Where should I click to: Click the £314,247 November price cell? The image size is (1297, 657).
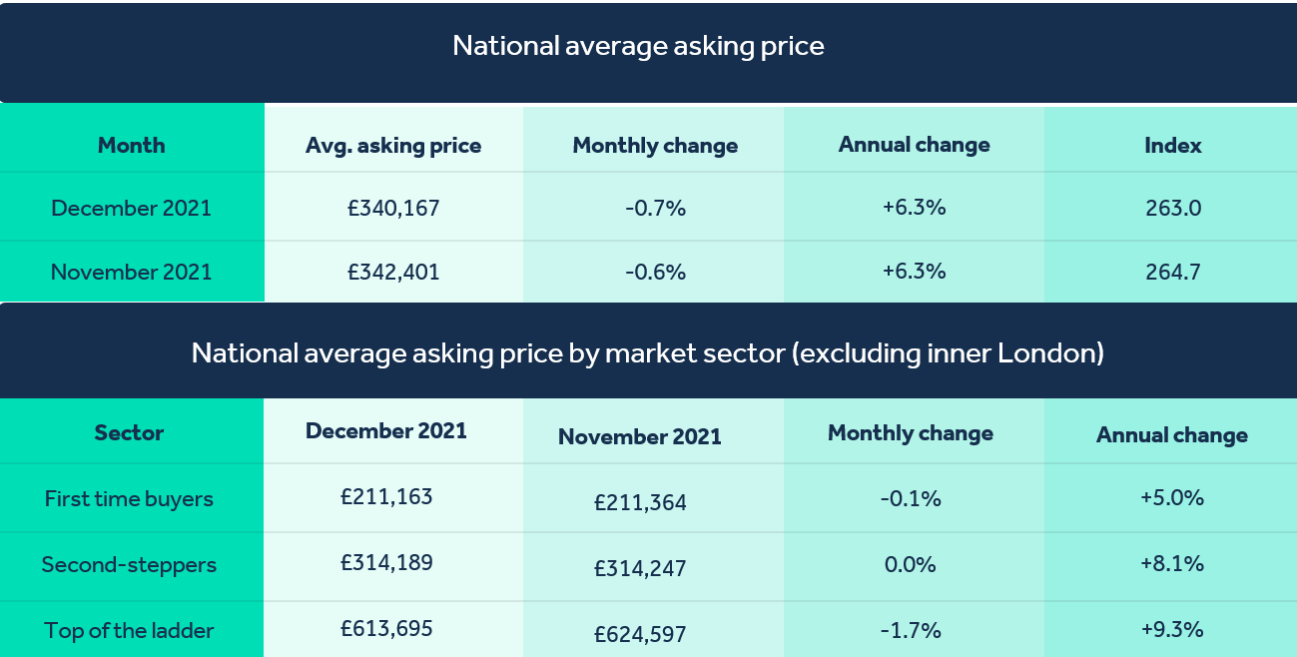point(640,569)
